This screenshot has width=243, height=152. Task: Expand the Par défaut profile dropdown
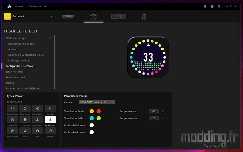(52, 16)
